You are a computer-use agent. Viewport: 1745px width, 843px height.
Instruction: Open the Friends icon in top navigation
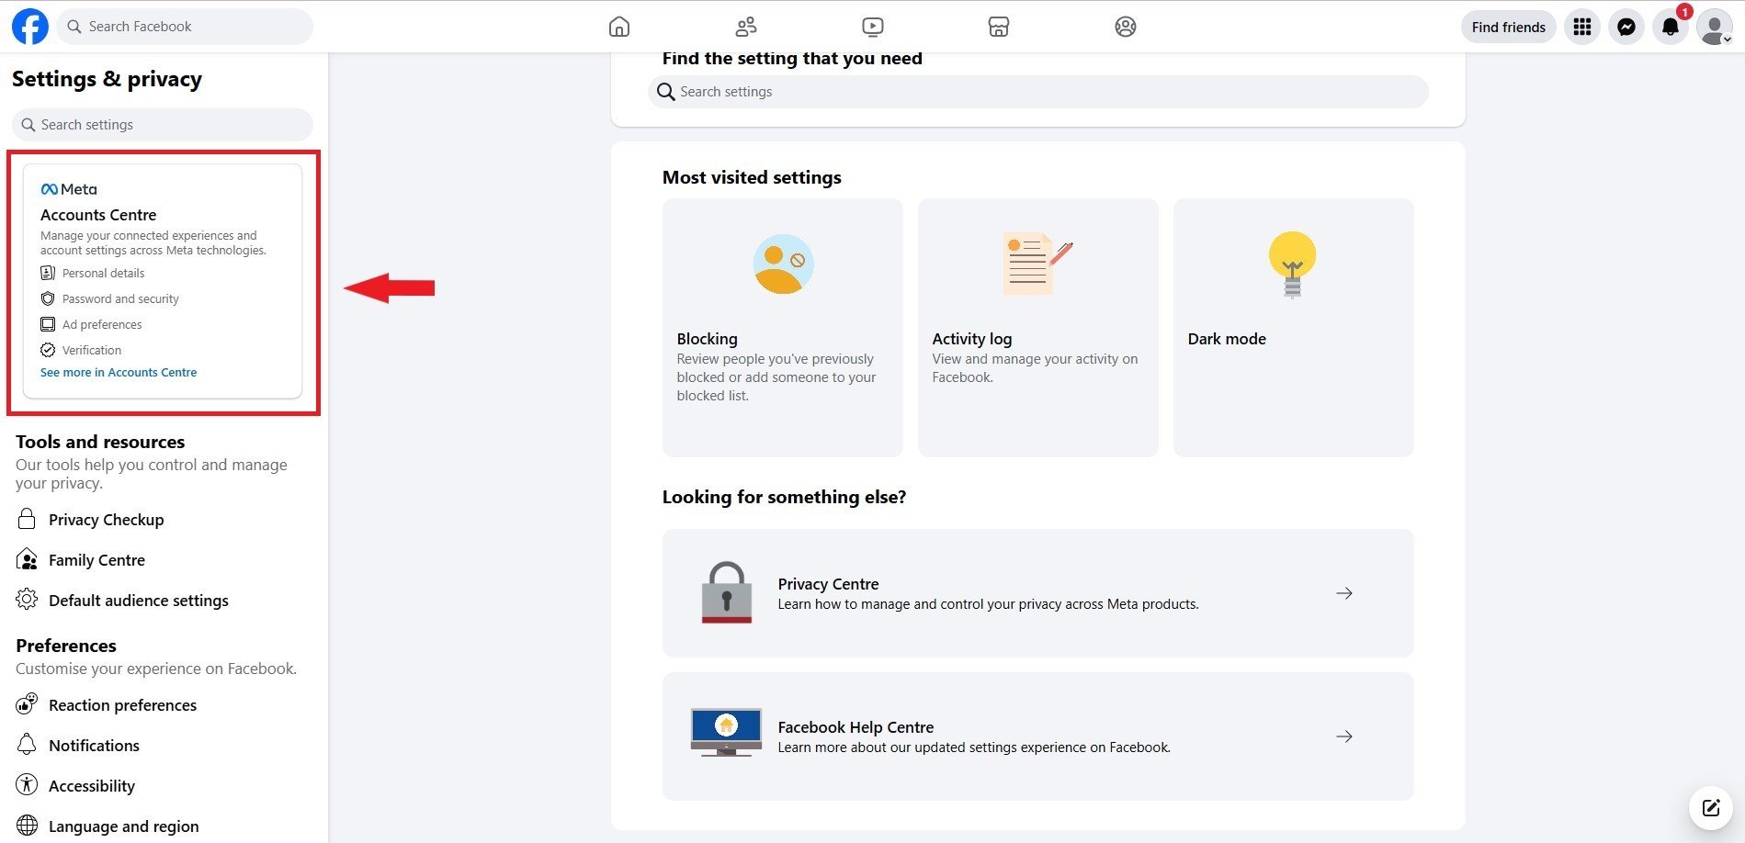click(746, 27)
